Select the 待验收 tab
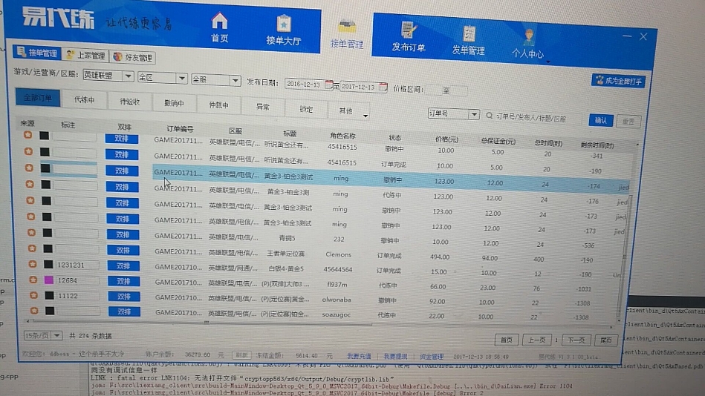The height and width of the screenshot is (396, 705). click(x=129, y=102)
